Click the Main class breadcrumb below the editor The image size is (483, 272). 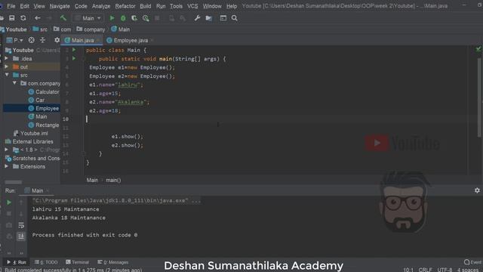(x=92, y=180)
